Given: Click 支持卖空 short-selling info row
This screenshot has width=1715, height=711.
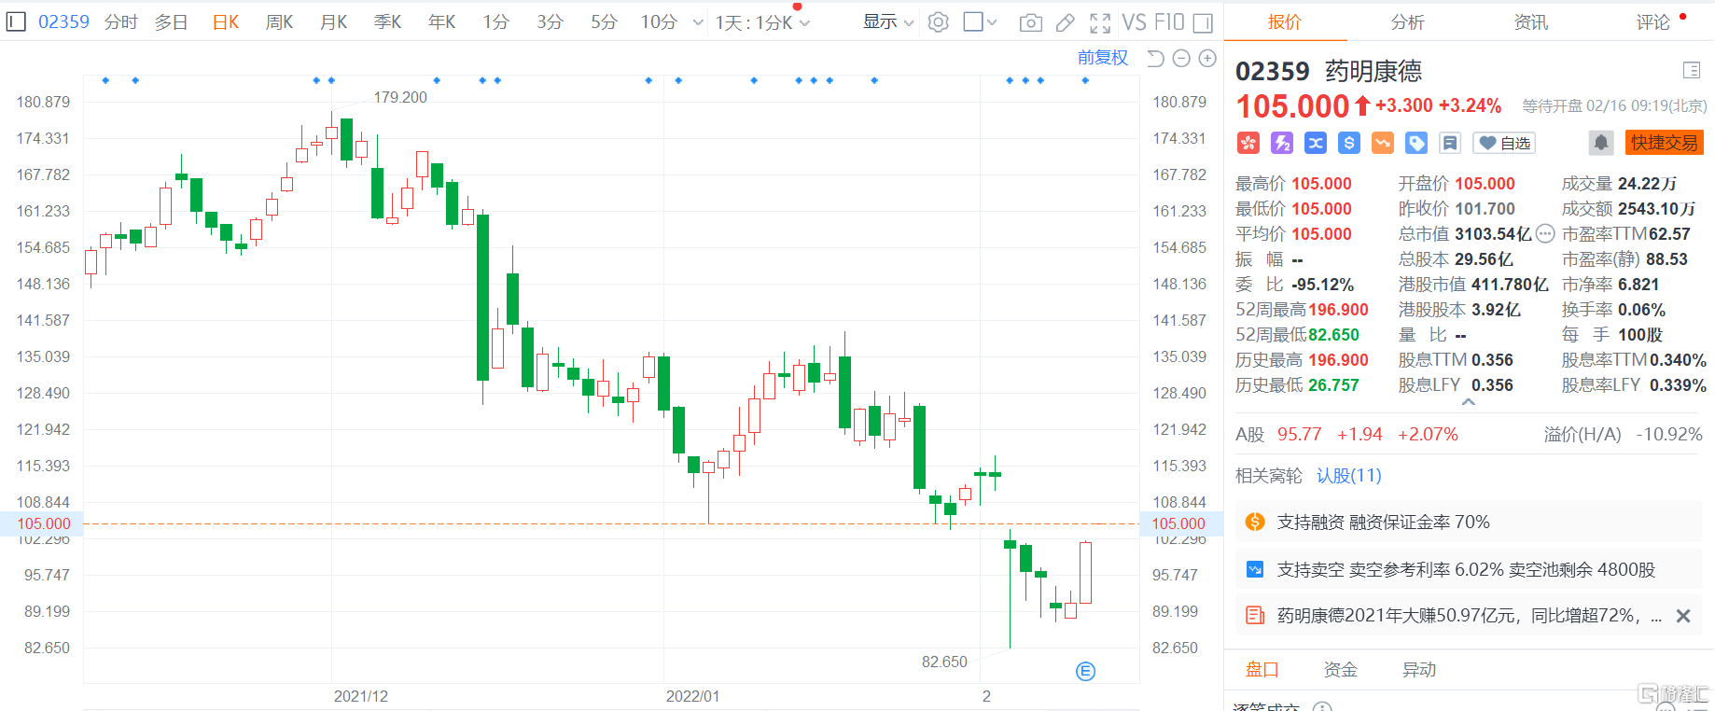Looking at the screenshot, I should pos(1470,569).
